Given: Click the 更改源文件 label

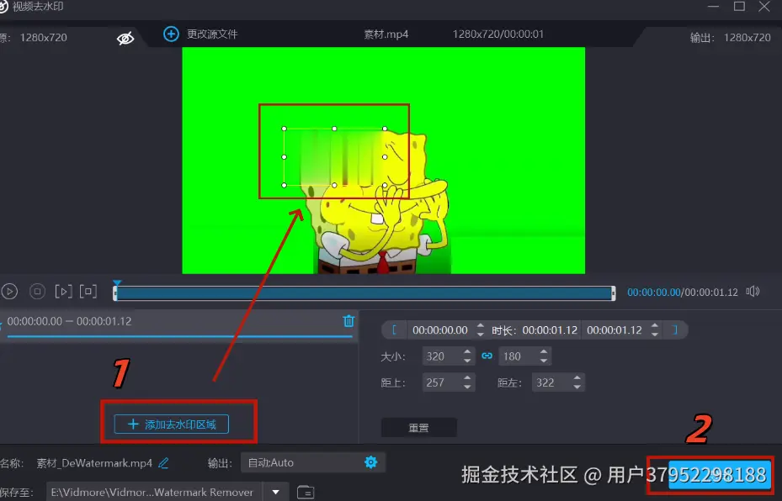Looking at the screenshot, I should [212, 34].
